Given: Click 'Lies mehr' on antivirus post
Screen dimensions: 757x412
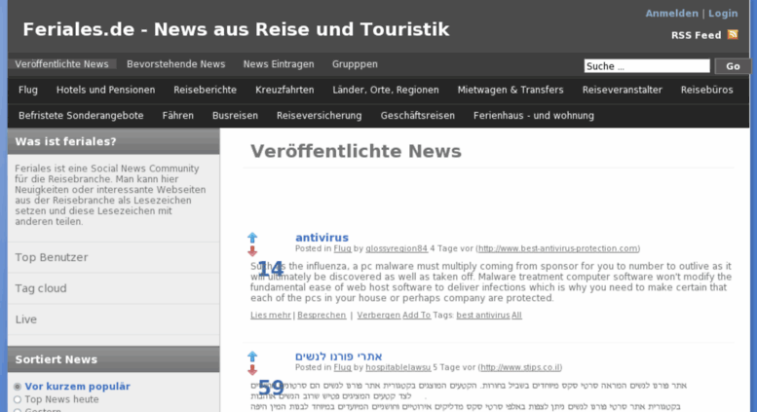Looking at the screenshot, I should 271,315.
